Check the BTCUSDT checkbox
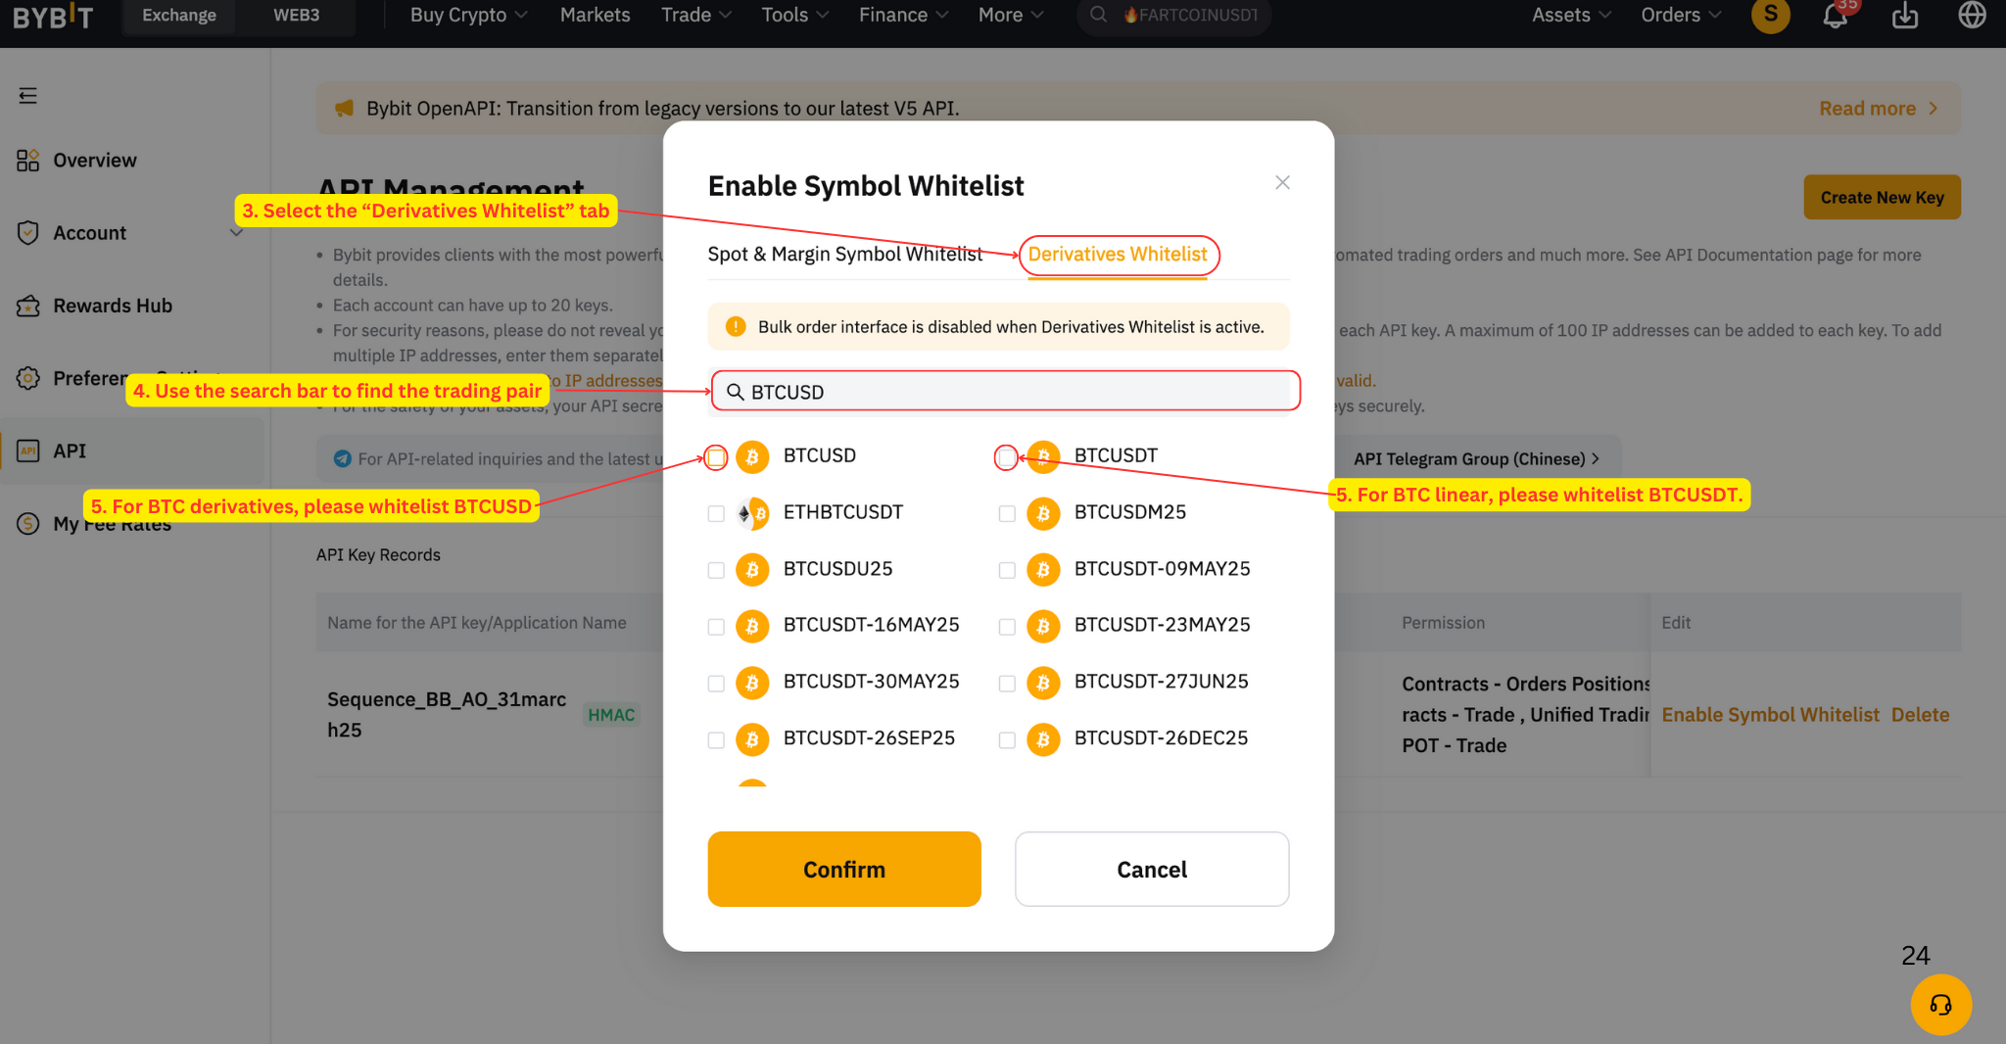The width and height of the screenshot is (2006, 1044). point(1006,457)
